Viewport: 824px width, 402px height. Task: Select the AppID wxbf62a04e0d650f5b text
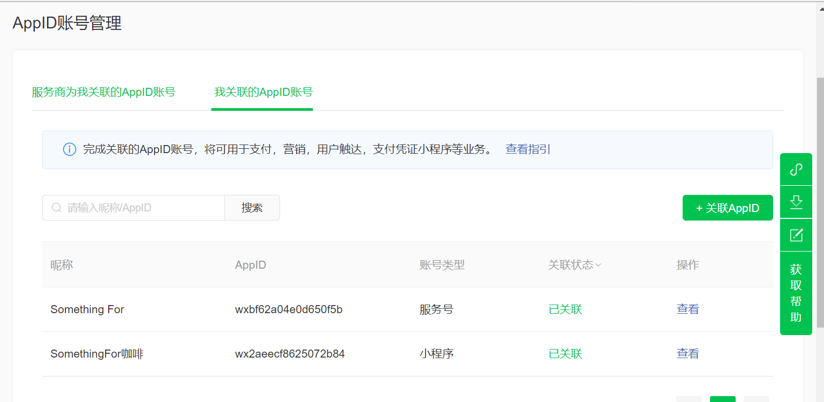tap(290, 309)
